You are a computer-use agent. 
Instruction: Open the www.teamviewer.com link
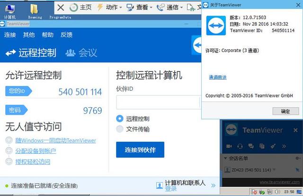279,182
